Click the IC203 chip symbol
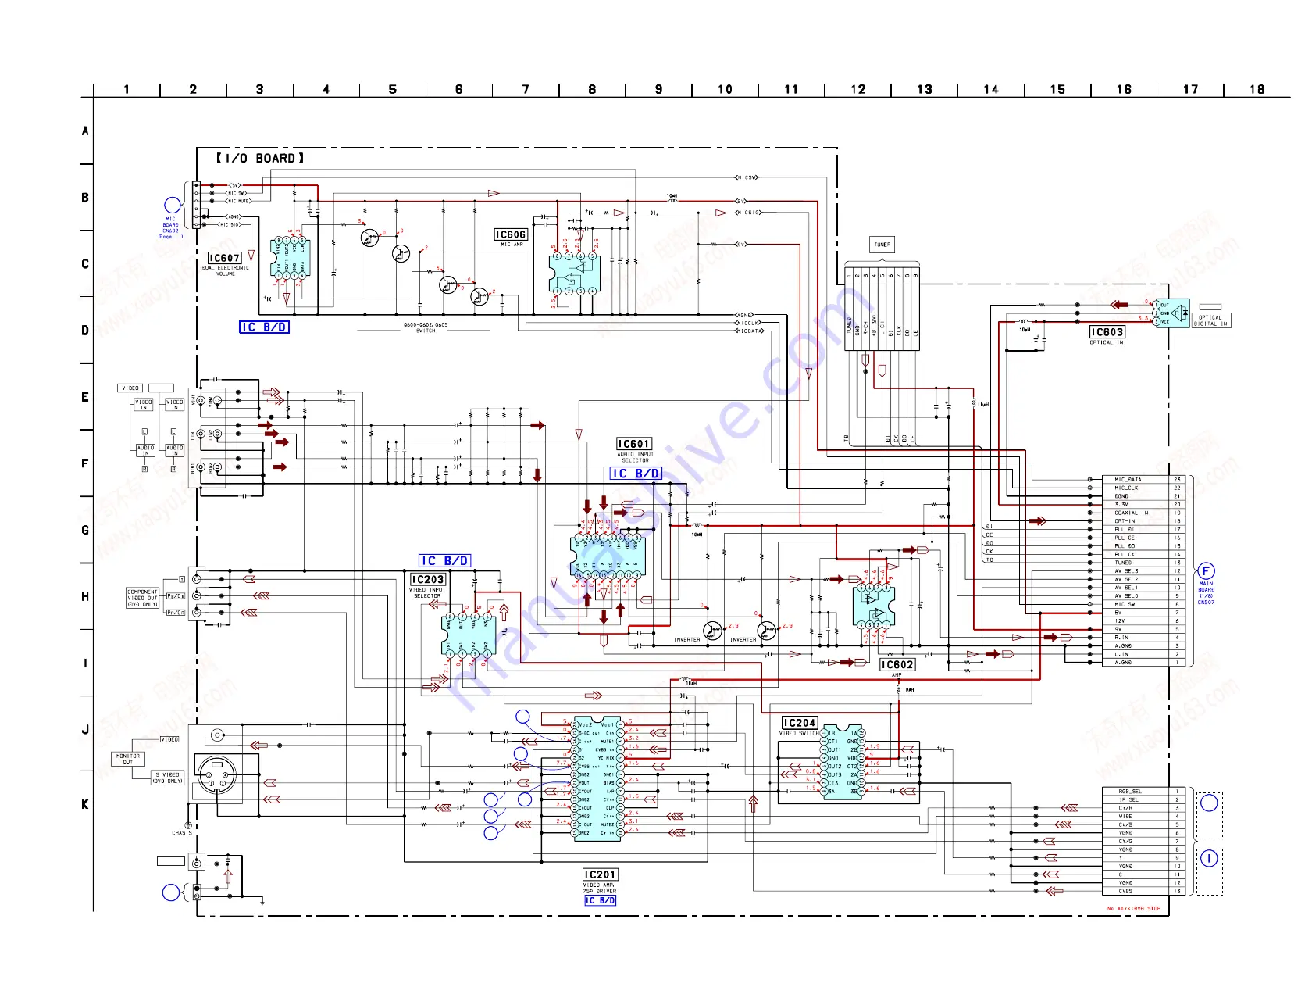 coord(468,635)
